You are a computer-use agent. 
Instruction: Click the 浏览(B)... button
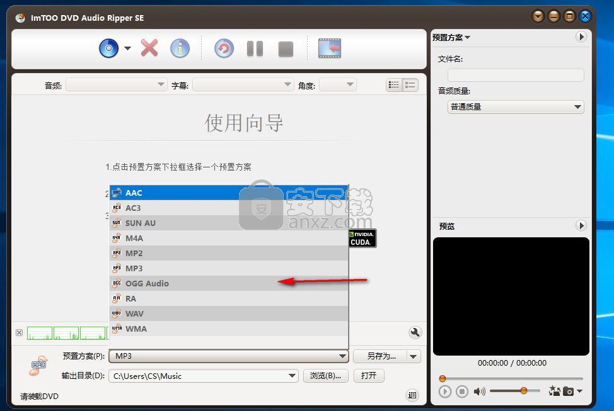pyautogui.click(x=326, y=376)
